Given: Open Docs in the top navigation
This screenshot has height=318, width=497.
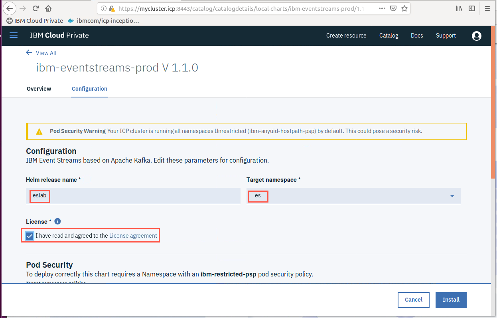Looking at the screenshot, I should coord(417,36).
